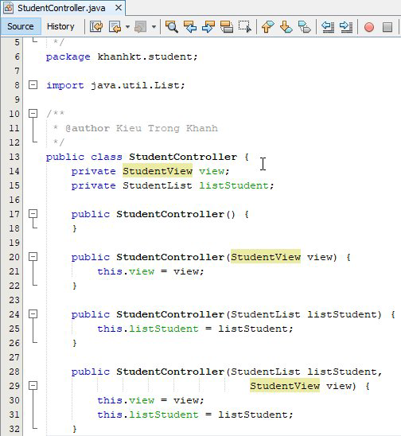This screenshot has height=436, width=401.
Task: Open the Forward navigation dropdown arrow
Action: point(154,27)
